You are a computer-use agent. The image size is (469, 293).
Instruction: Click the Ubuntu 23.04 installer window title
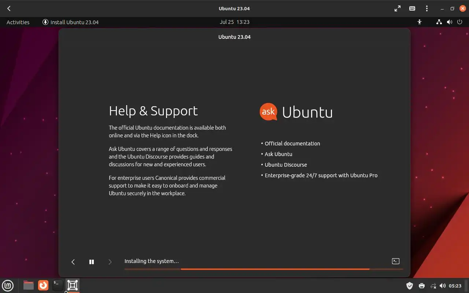pos(234,37)
